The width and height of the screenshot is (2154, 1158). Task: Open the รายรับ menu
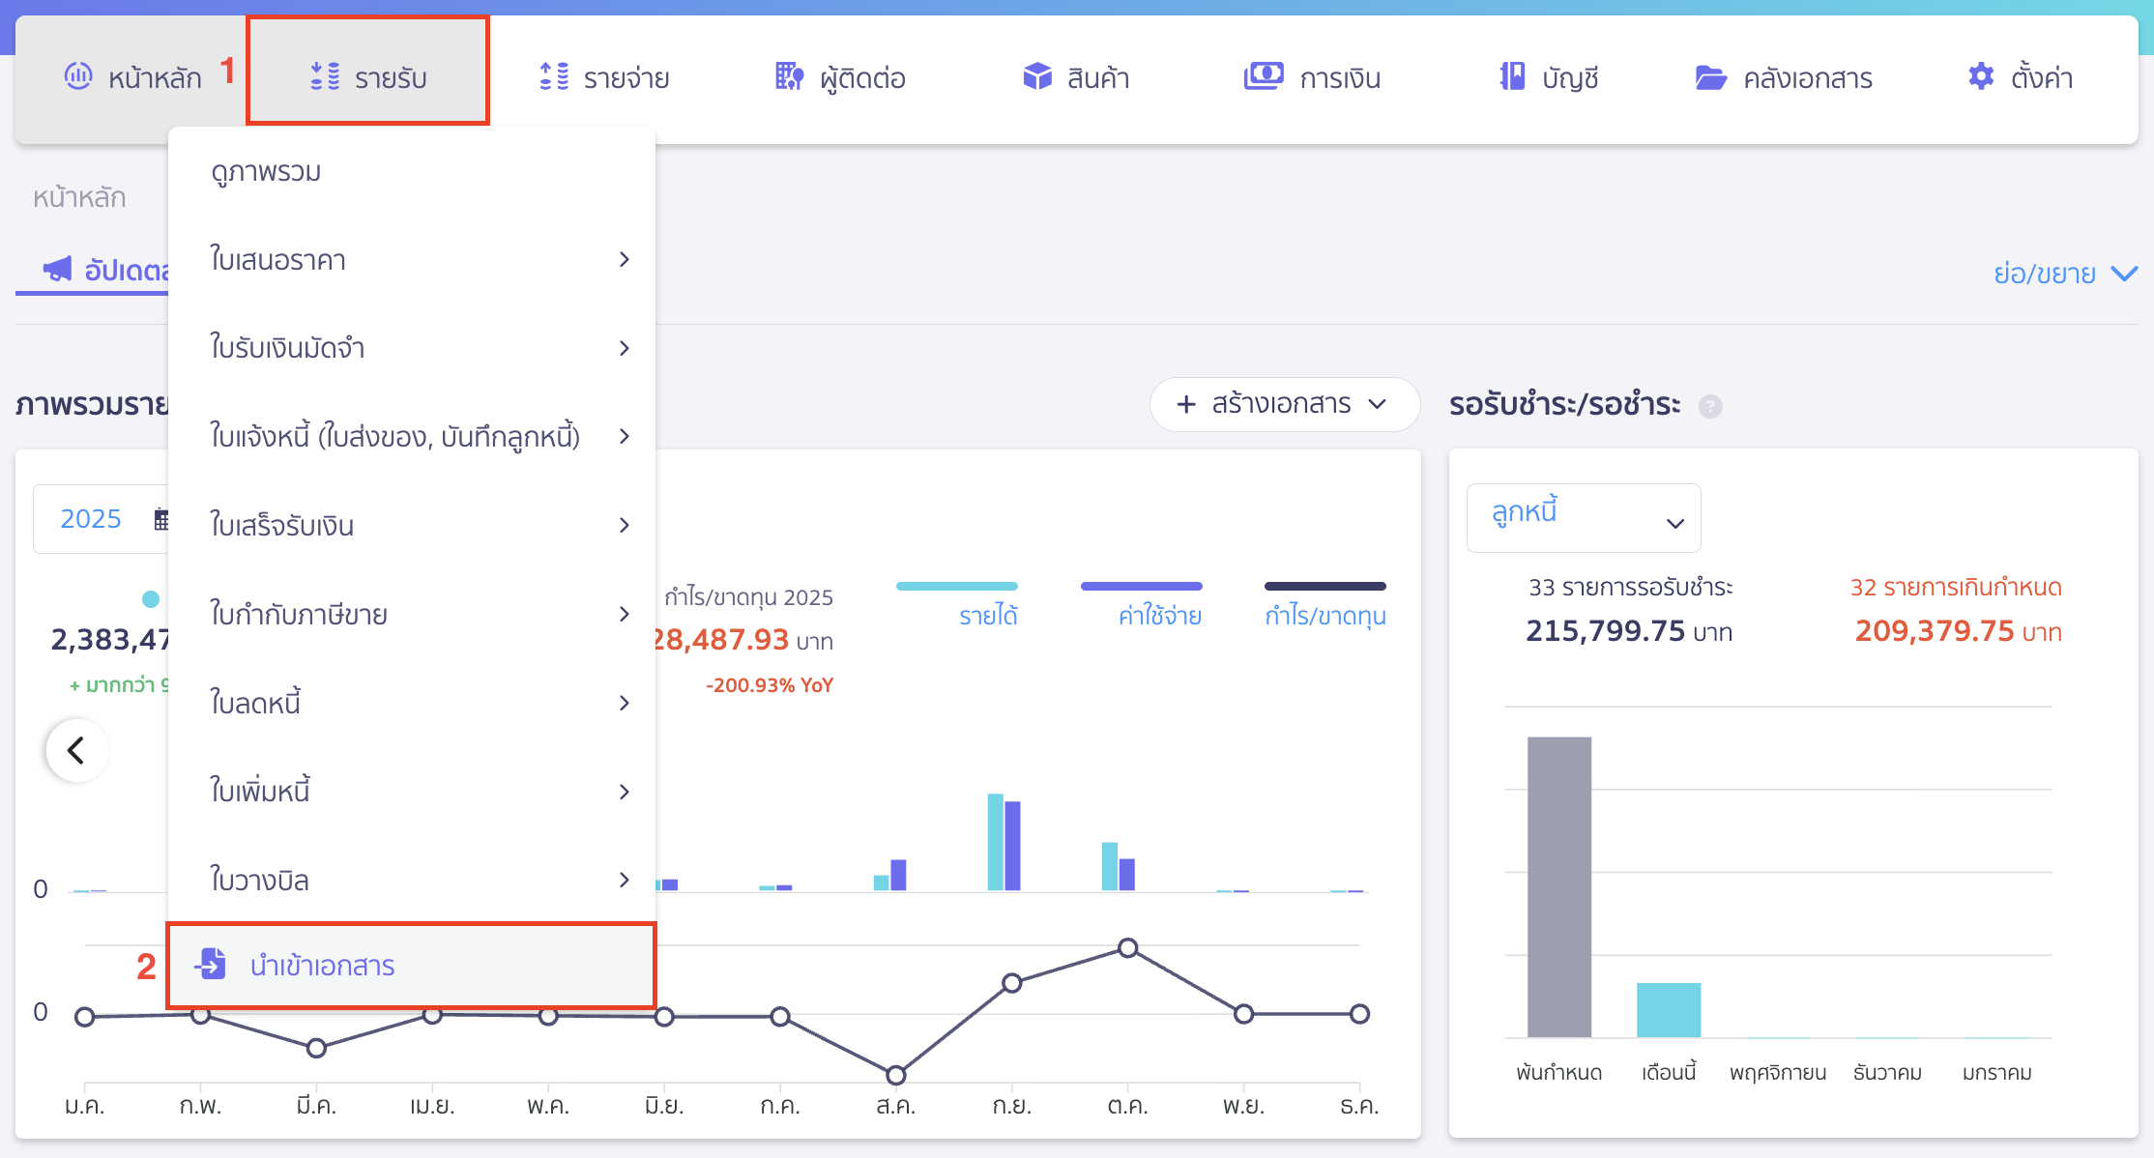tap(368, 75)
